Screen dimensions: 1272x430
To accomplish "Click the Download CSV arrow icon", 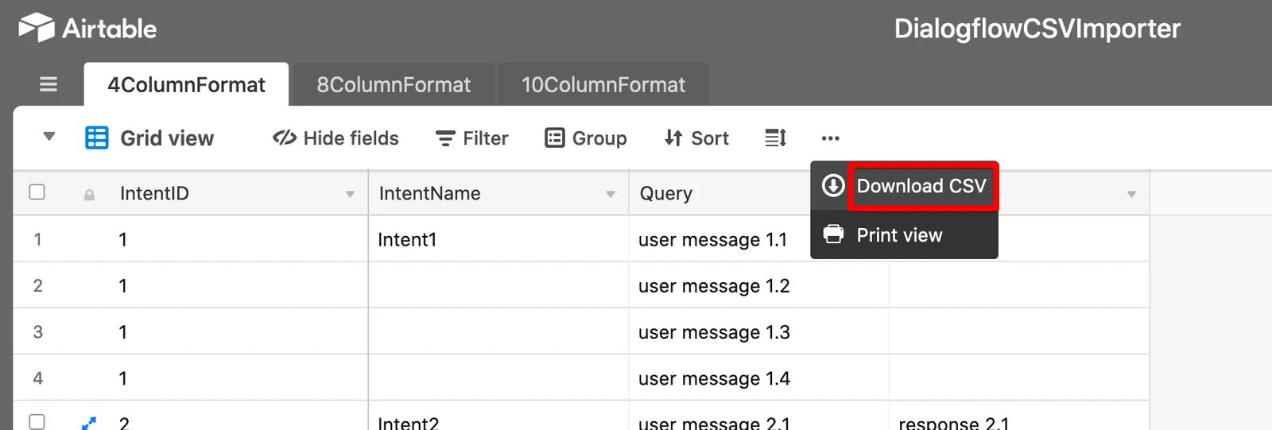I will 832,186.
